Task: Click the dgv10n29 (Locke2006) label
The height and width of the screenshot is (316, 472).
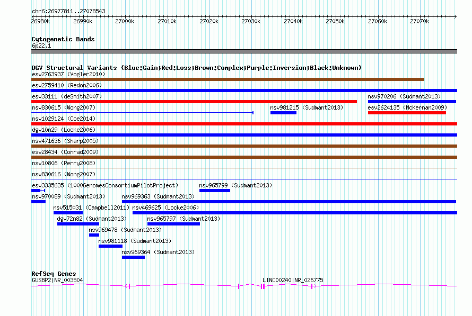Action: pyautogui.click(x=64, y=130)
